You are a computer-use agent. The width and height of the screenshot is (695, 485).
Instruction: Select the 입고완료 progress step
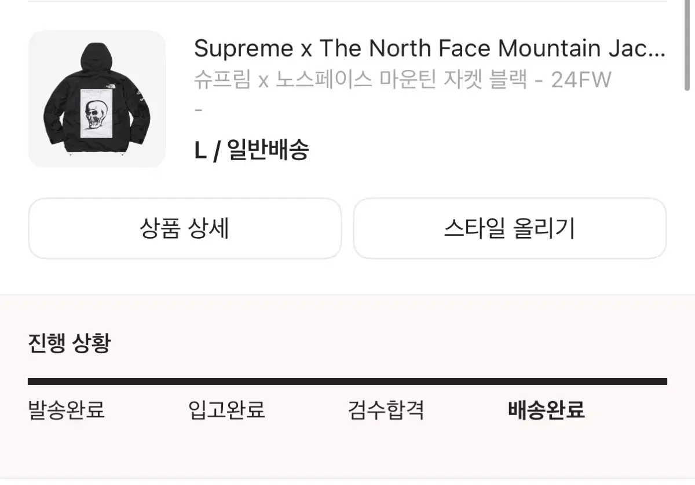[x=226, y=410]
